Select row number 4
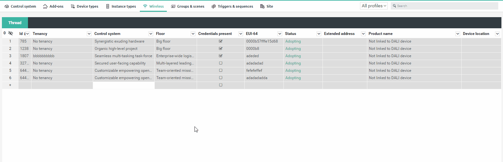This screenshot has width=503, height=162. tap(10, 63)
